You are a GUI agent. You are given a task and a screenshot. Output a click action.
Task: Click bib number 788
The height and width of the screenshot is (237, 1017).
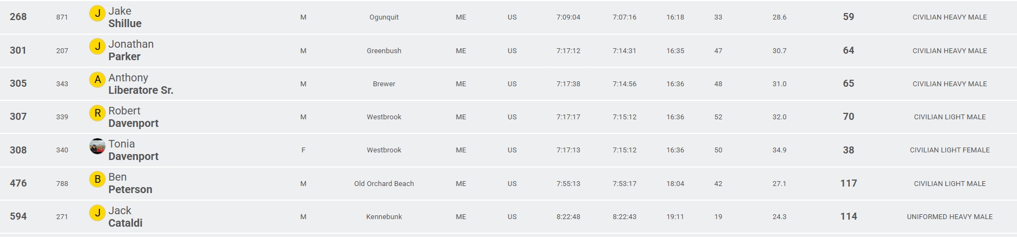point(62,184)
